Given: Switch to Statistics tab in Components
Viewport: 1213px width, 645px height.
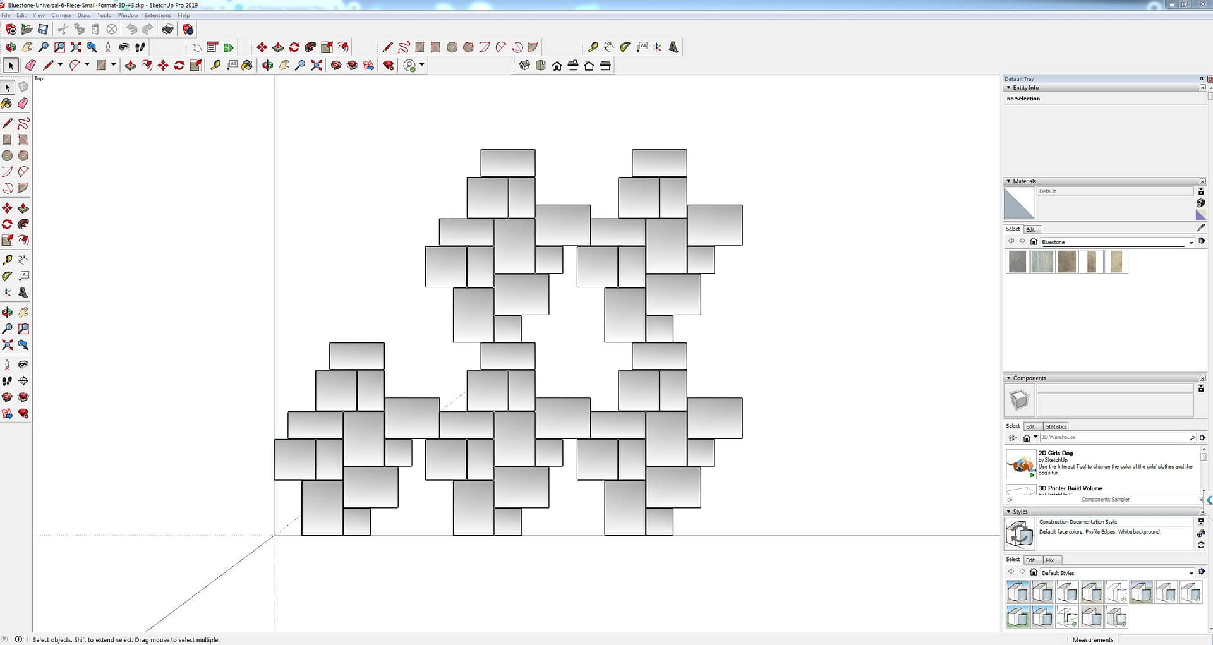Looking at the screenshot, I should pos(1056,426).
